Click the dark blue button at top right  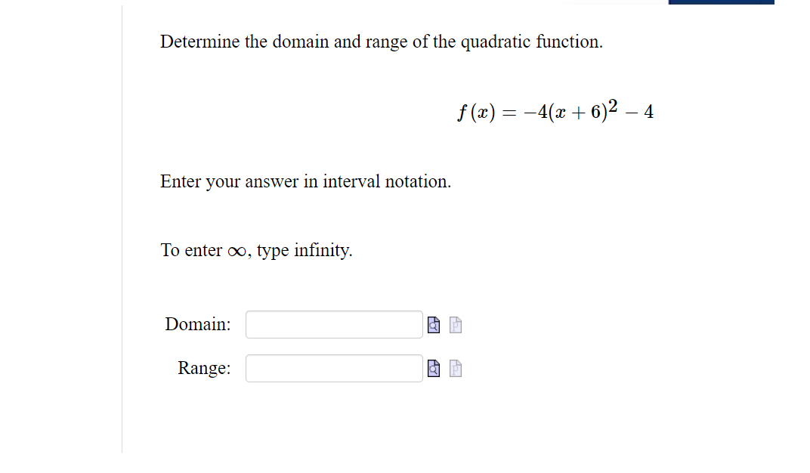pos(722,2)
